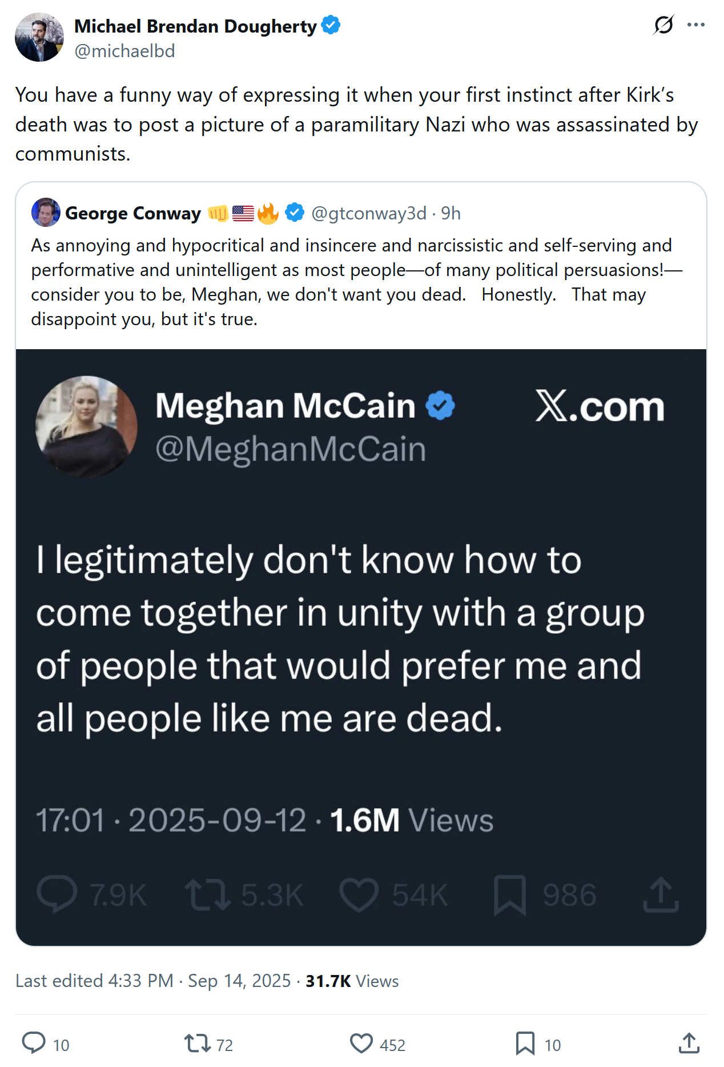The width and height of the screenshot is (724, 1067).
Task: Click George Conway's avatar in quoted post
Action: point(46,213)
